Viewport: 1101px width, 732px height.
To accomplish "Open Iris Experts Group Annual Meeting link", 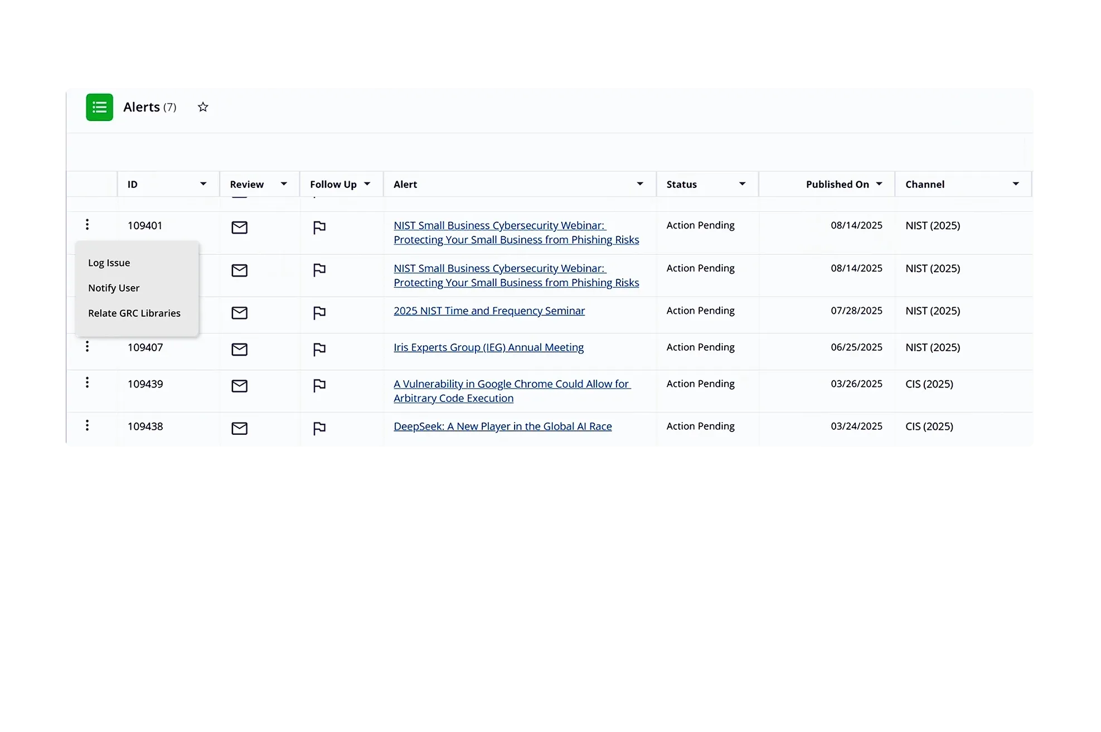I will click(x=488, y=347).
